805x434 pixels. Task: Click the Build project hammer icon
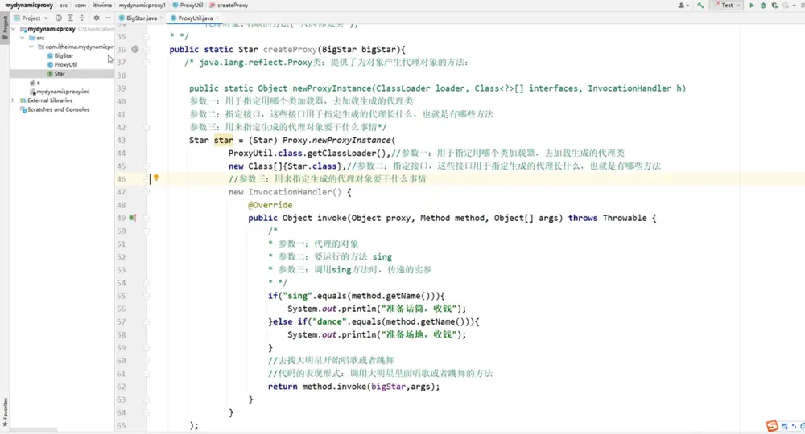coord(700,5)
